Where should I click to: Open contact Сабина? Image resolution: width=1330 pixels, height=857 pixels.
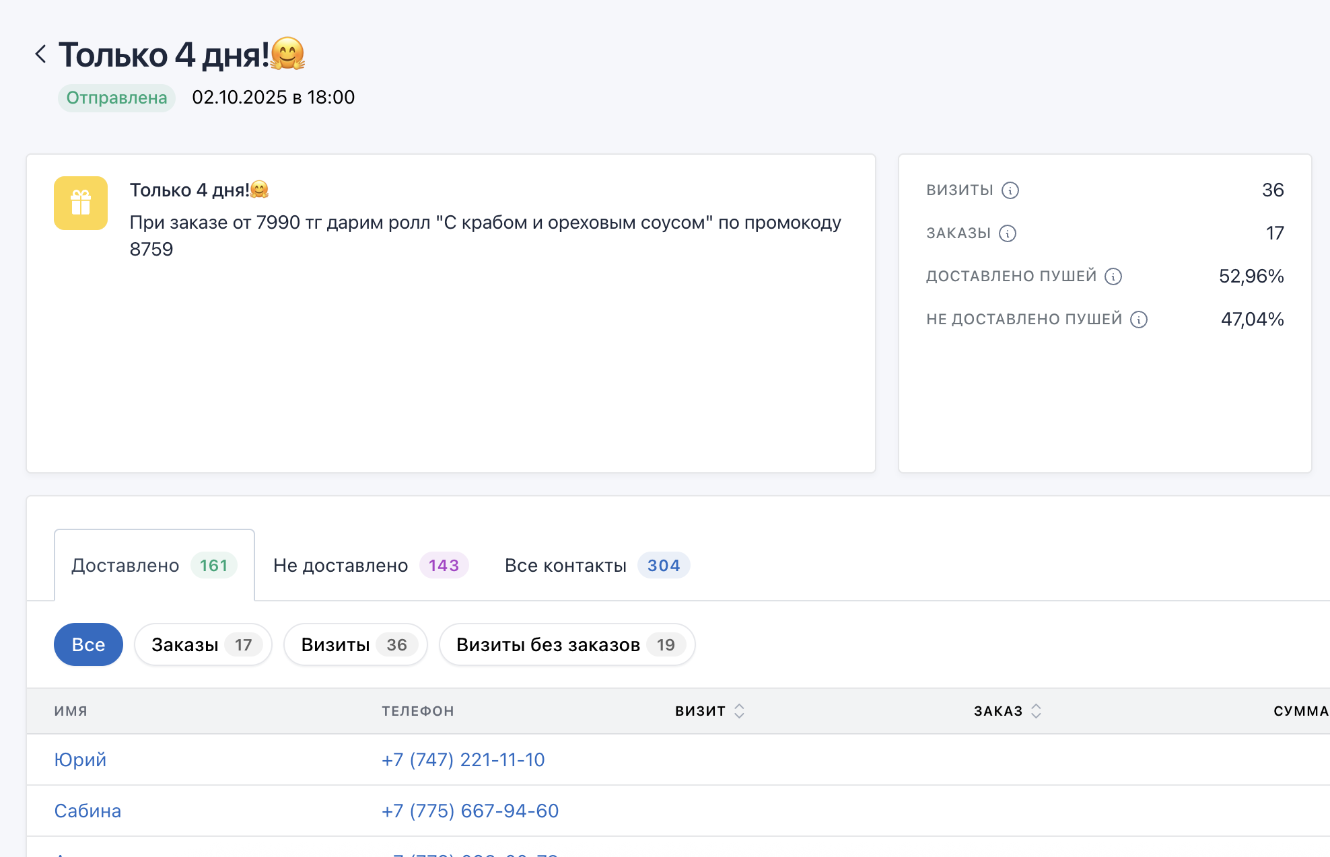pos(87,811)
